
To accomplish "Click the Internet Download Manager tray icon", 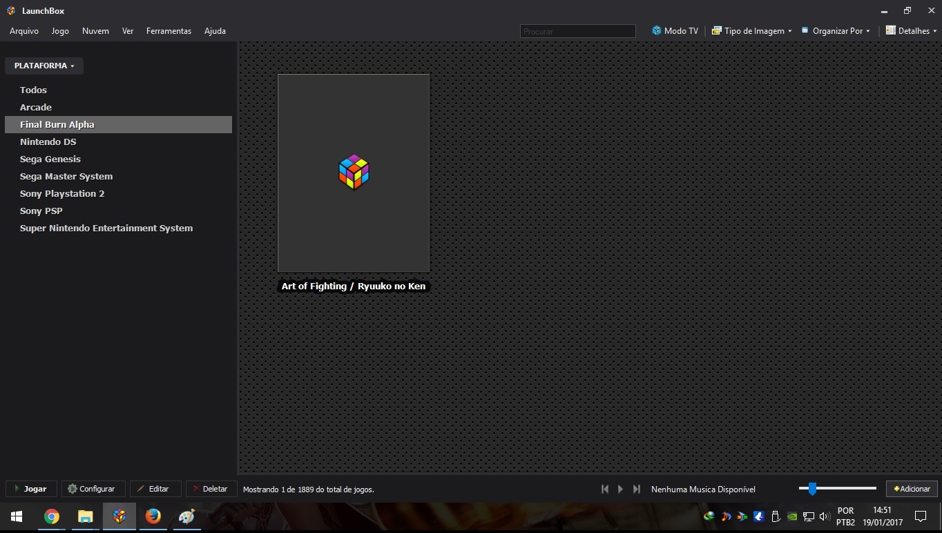I will 709,516.
